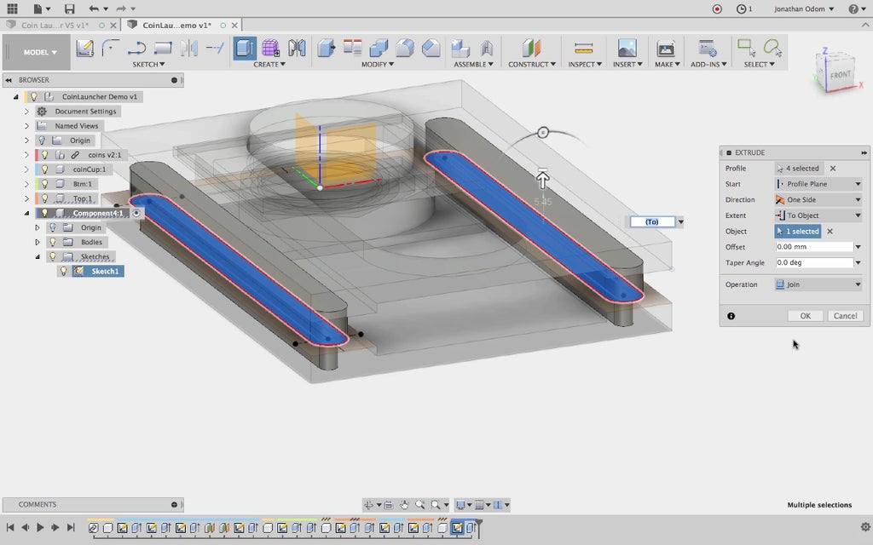Open the MODEL workspace menu
Image resolution: width=873 pixels, height=545 pixels.
(40, 52)
